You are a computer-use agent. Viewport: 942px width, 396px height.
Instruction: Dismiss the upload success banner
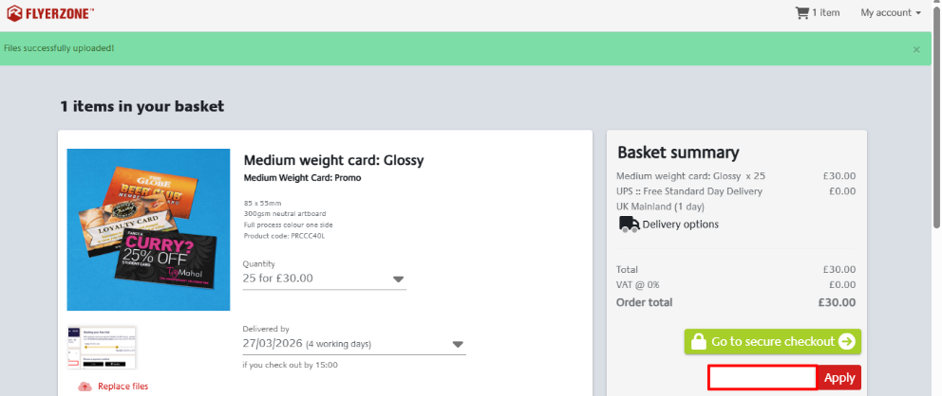point(915,48)
